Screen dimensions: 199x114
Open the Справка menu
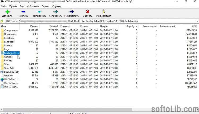click(x=57, y=6)
